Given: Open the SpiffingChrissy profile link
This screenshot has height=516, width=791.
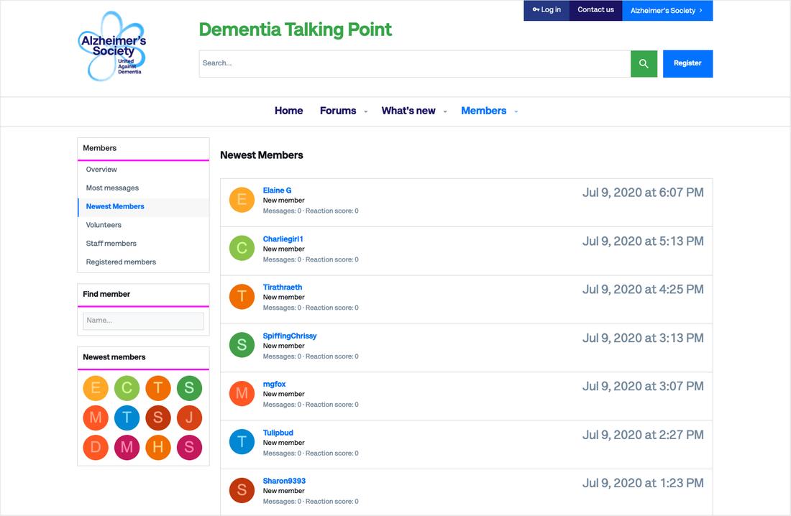Looking at the screenshot, I should (x=290, y=336).
